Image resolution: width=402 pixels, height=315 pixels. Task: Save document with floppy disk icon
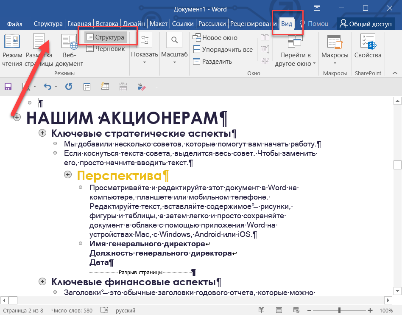click(x=8, y=87)
